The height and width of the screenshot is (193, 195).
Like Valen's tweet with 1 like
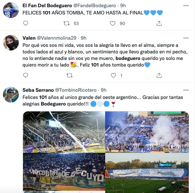click(x=113, y=75)
